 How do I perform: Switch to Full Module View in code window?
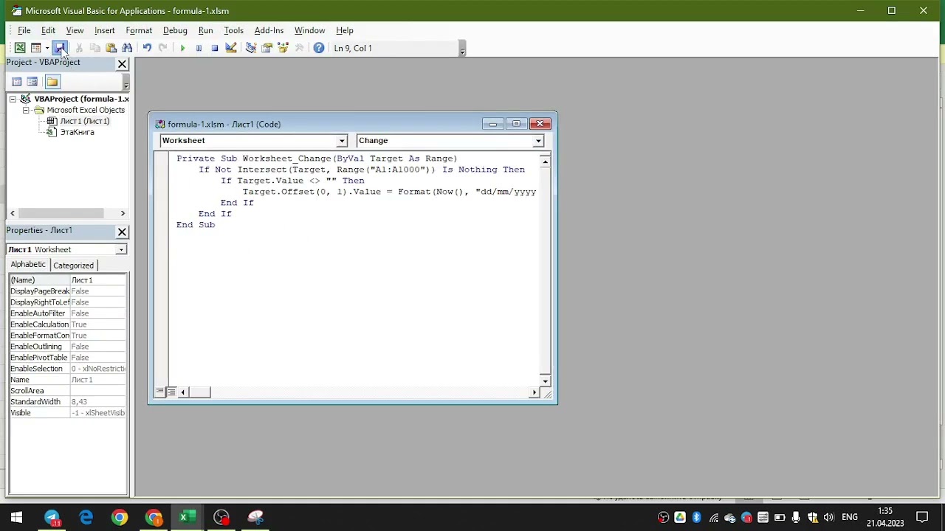[x=171, y=392]
